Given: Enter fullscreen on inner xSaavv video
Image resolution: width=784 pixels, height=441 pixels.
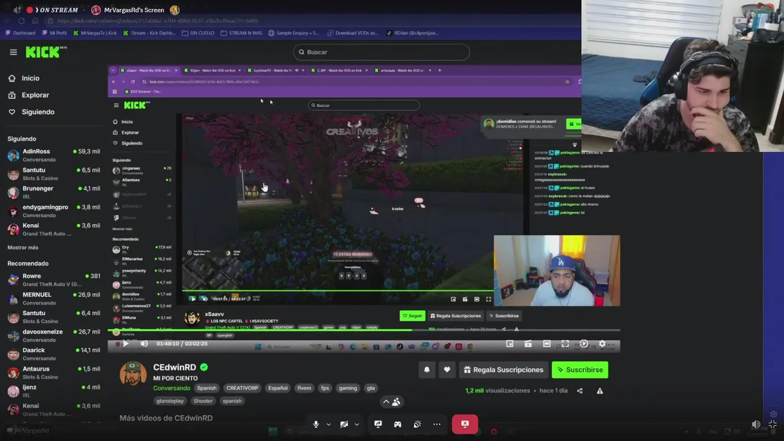Looking at the screenshot, I should coord(488,299).
